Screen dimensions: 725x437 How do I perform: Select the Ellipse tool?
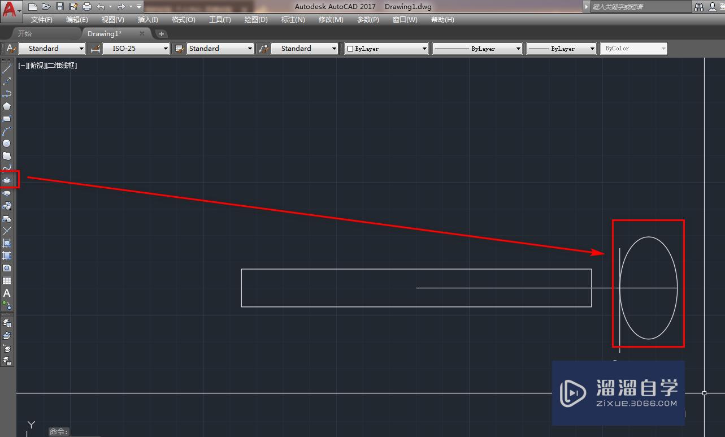pyautogui.click(x=7, y=180)
